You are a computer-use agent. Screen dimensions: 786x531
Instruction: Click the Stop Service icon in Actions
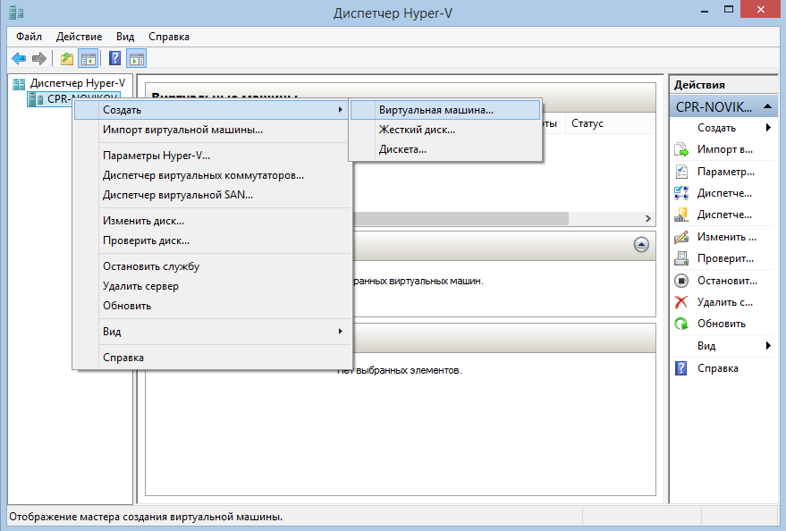pos(680,281)
